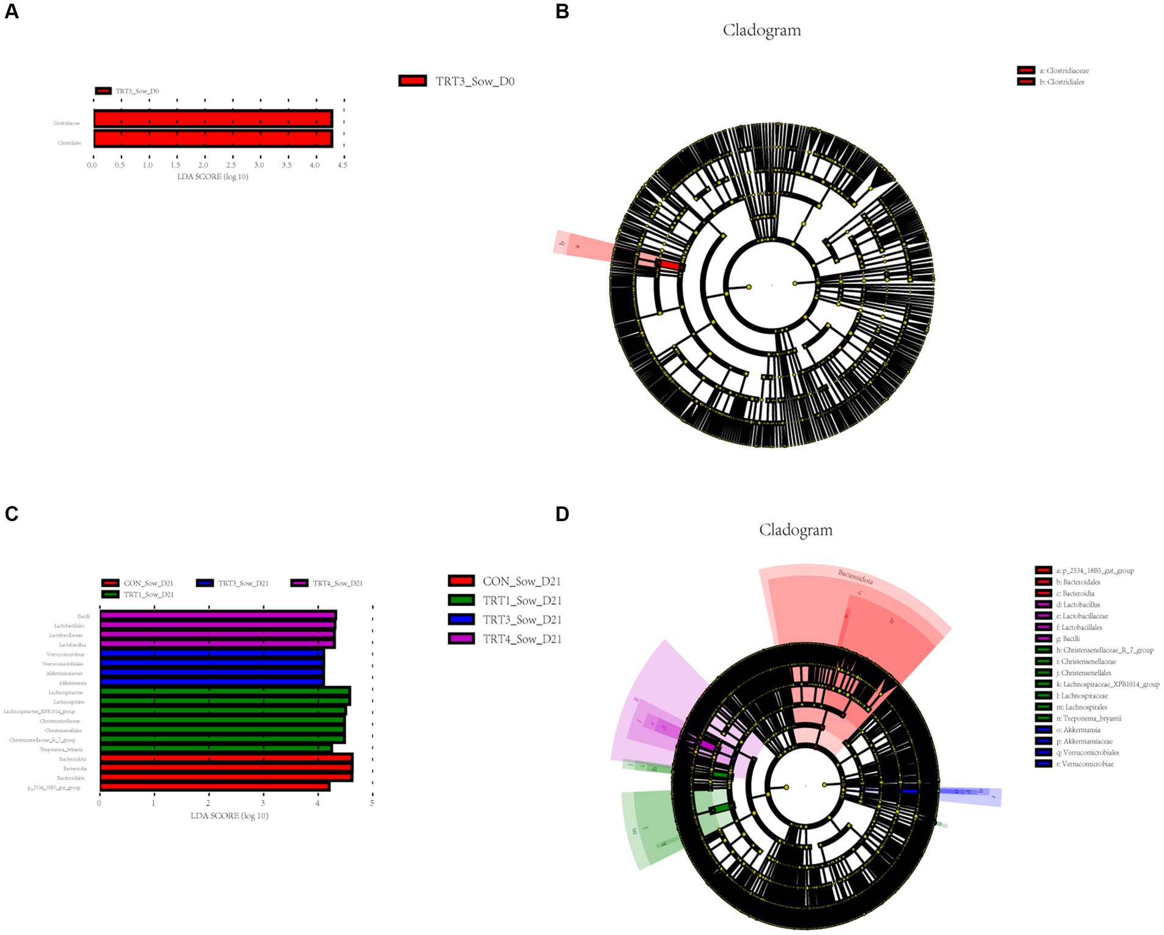Click the 'Cladogram' title in panel B
1164x935 pixels.
pyautogui.click(x=762, y=30)
